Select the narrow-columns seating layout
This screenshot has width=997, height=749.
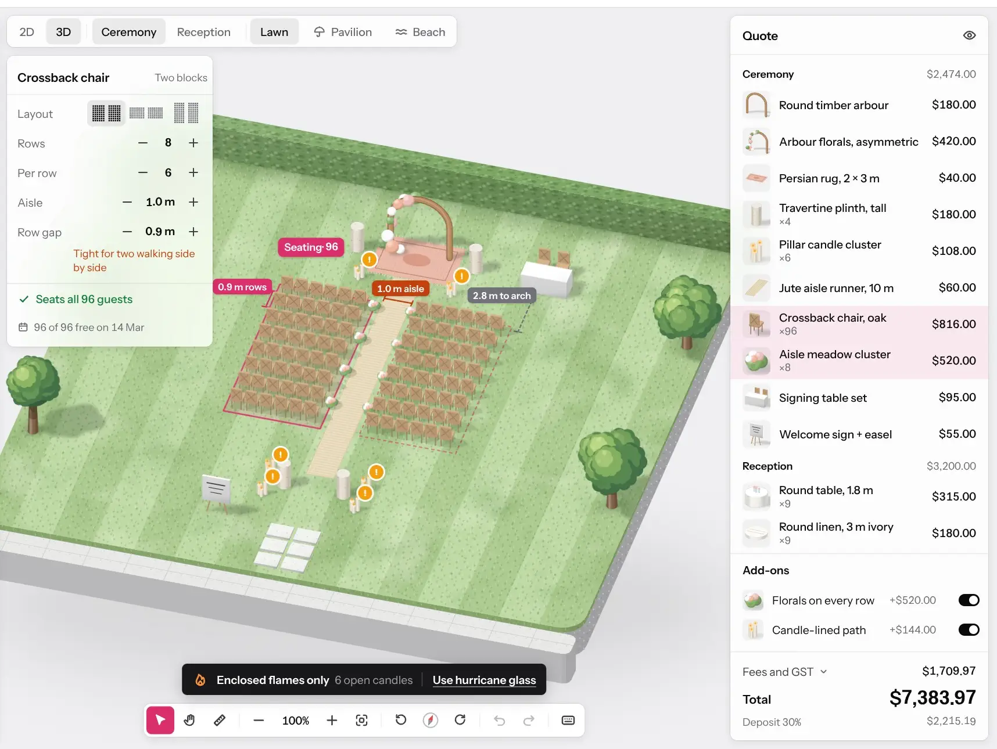(186, 113)
